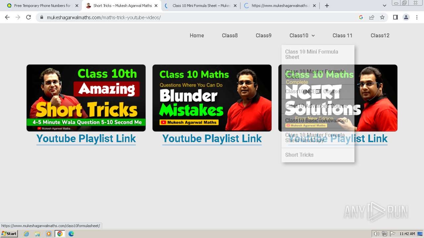Click the lock icon in address bar
The width and height of the screenshot is (424, 238).
42,17
